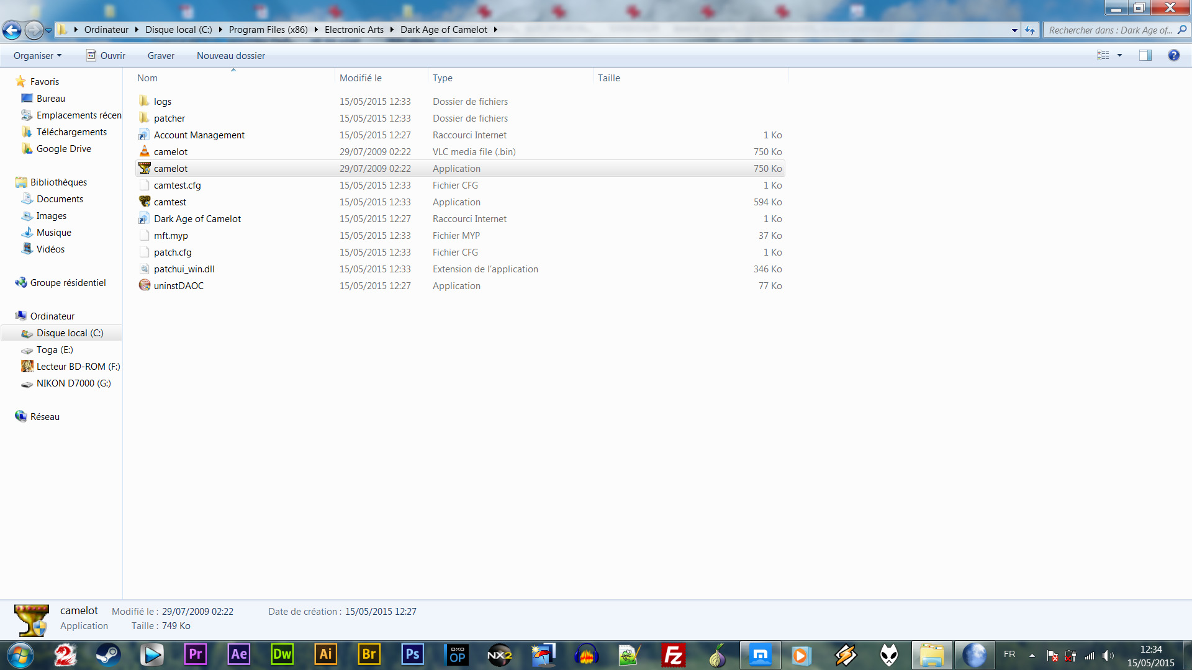1192x670 pixels.
Task: Select the camelot Application goblet icon
Action: (144, 168)
